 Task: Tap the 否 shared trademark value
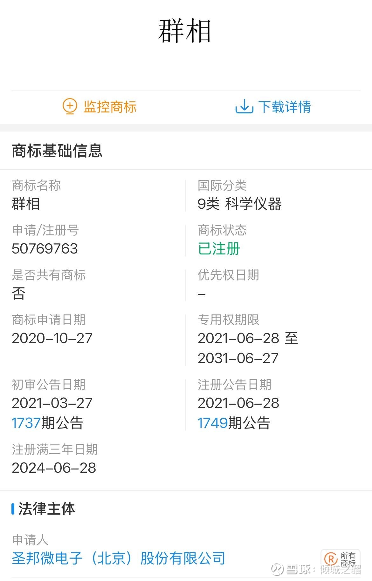[18, 294]
